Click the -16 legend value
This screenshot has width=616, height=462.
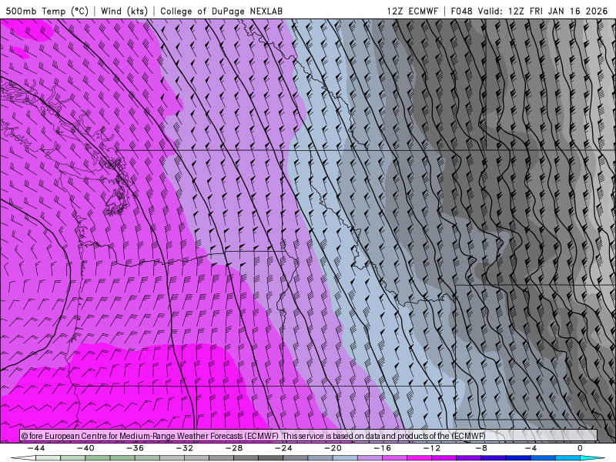pos(382,448)
